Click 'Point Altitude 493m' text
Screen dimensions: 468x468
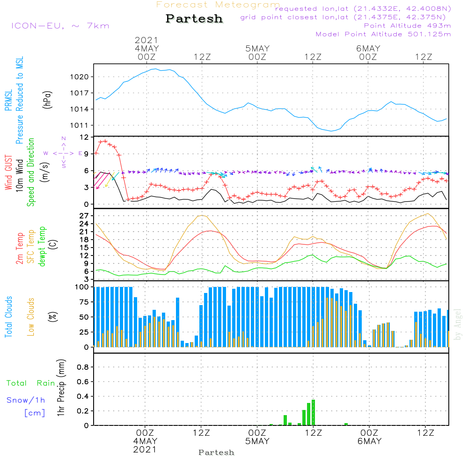[408, 26]
